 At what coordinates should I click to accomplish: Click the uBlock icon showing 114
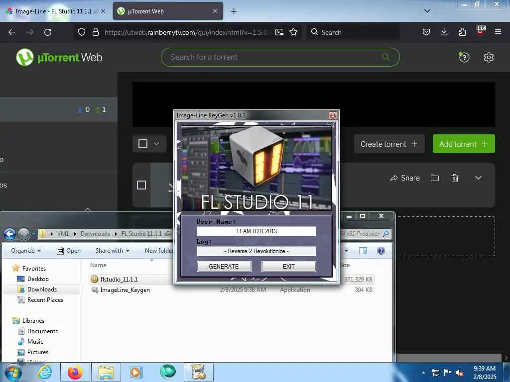[x=481, y=31]
